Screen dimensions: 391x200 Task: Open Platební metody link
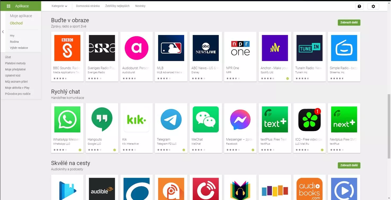(x=15, y=63)
